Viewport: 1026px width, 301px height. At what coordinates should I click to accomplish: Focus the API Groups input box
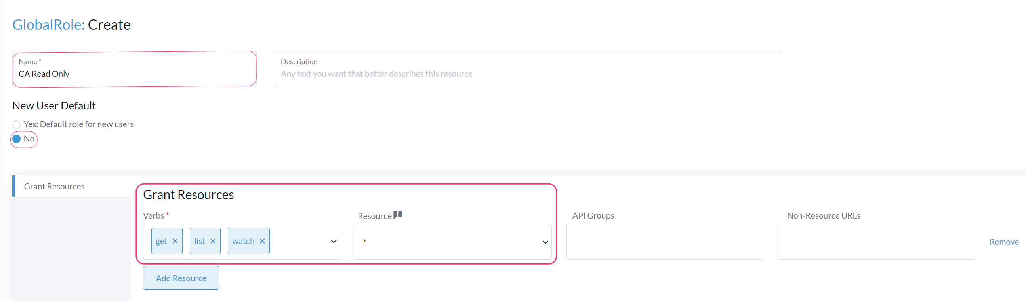664,241
